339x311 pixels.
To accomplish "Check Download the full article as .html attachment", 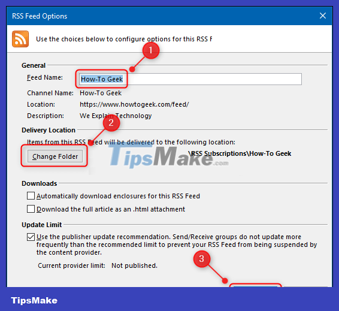I will point(31,209).
